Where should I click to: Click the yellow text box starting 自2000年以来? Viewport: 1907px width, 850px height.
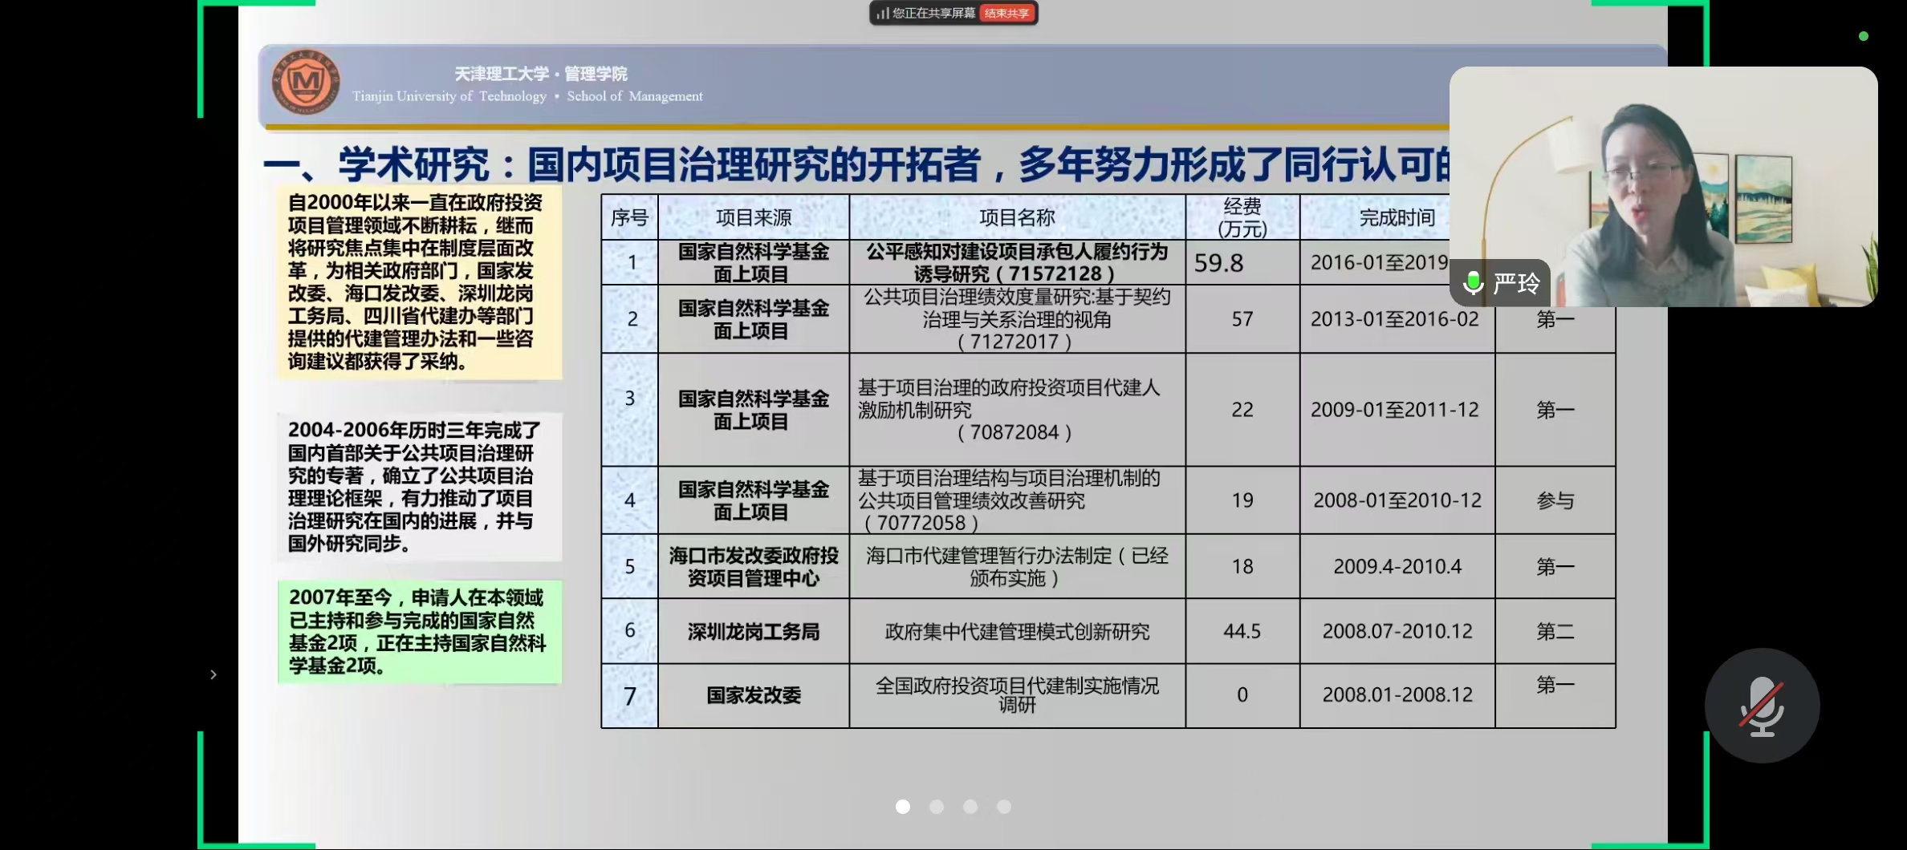click(419, 282)
